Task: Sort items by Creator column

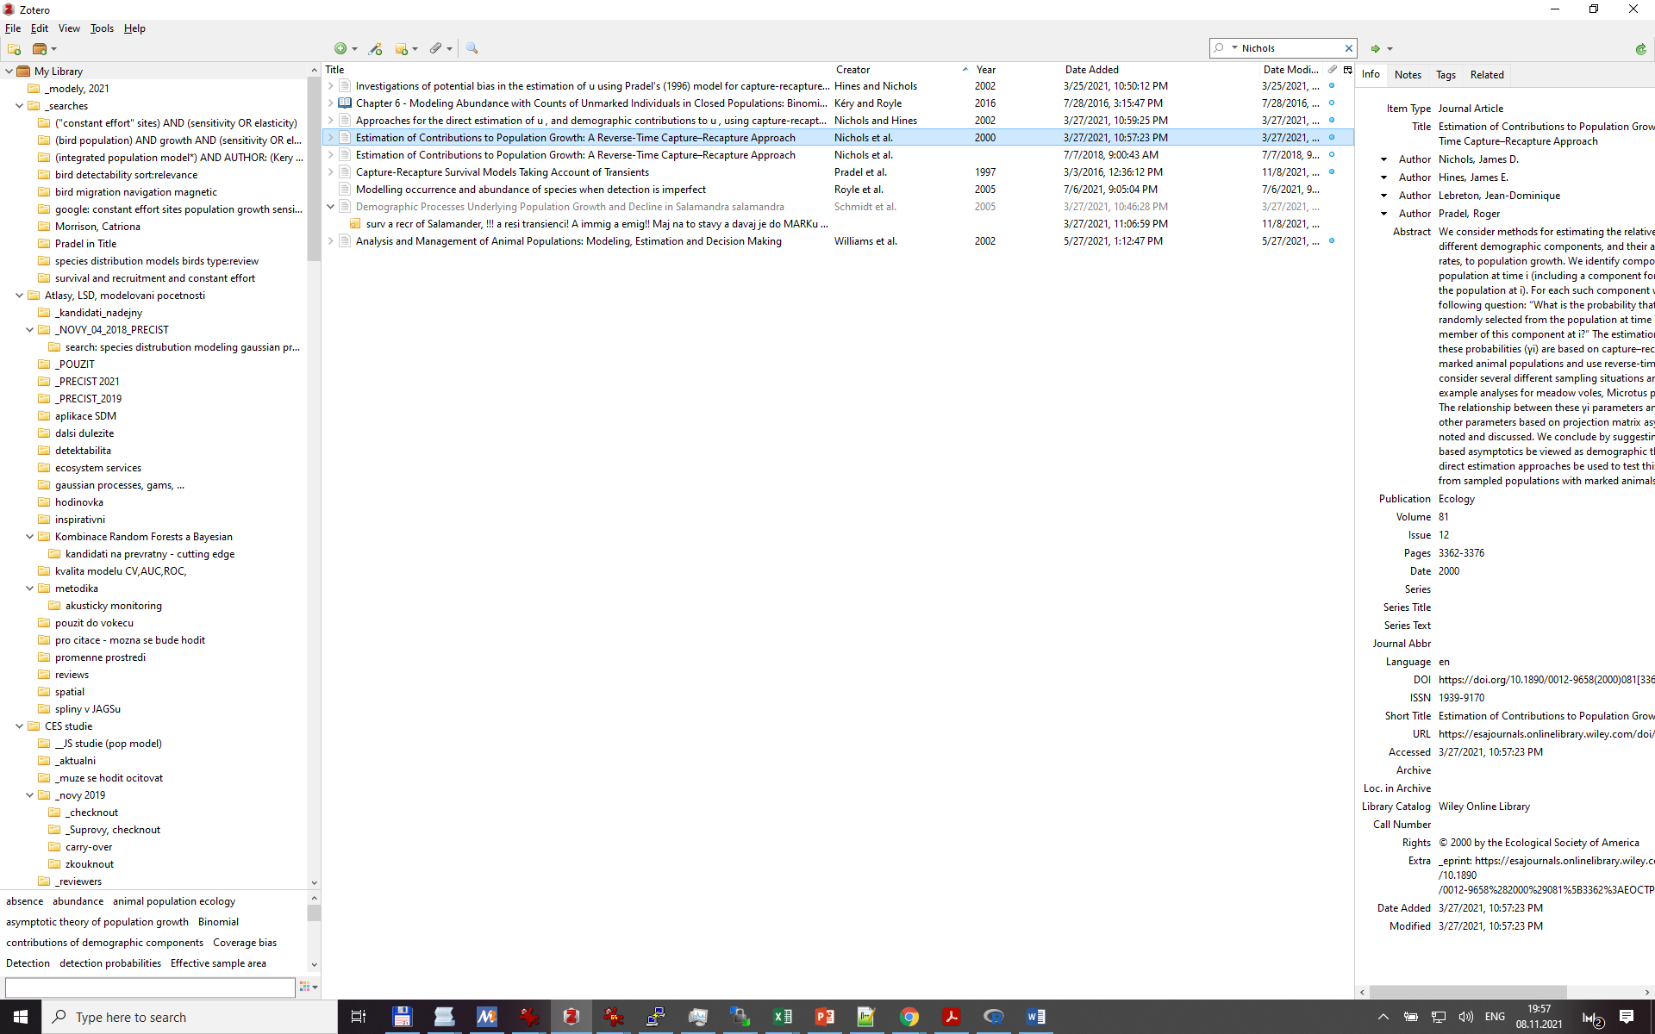Action: tap(901, 70)
